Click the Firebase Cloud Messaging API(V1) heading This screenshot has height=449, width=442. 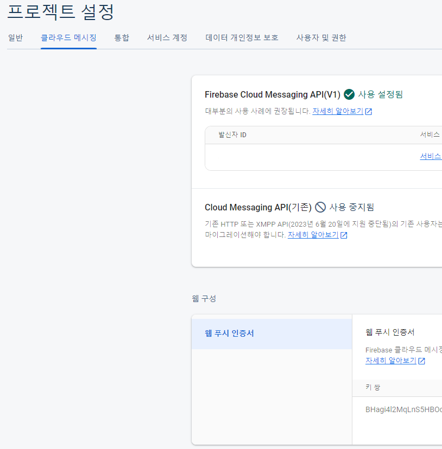click(x=273, y=94)
